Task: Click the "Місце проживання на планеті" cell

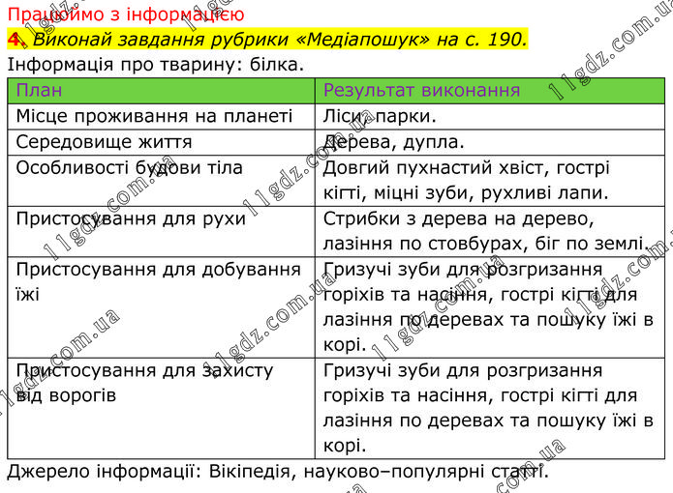Action: [x=154, y=116]
